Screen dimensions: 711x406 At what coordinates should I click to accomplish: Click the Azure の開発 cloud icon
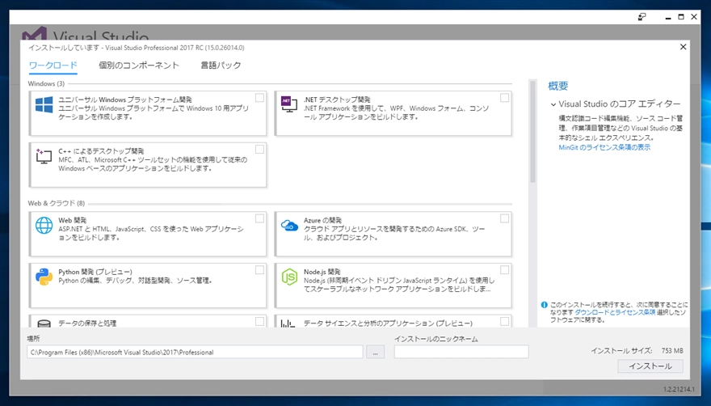tap(289, 225)
